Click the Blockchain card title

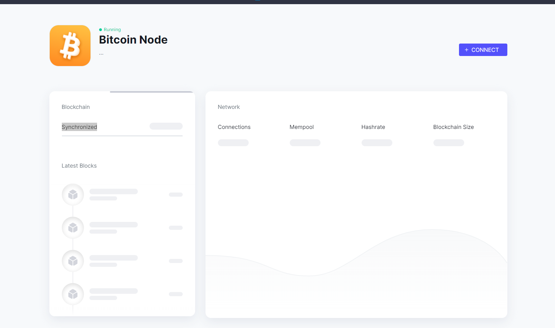[x=76, y=107]
